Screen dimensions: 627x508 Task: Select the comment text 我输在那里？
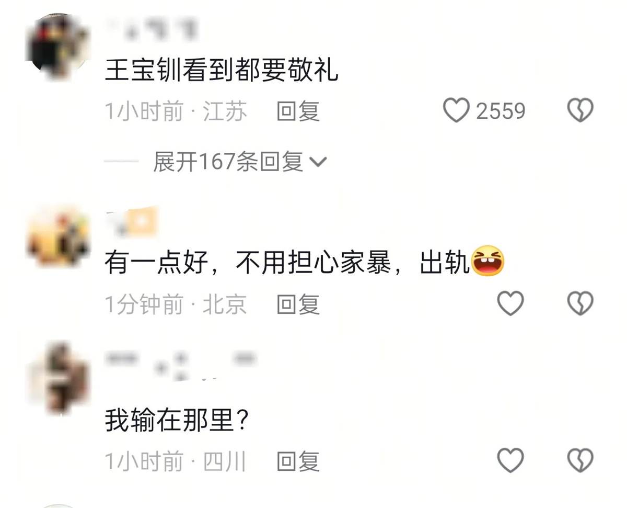tap(176, 420)
